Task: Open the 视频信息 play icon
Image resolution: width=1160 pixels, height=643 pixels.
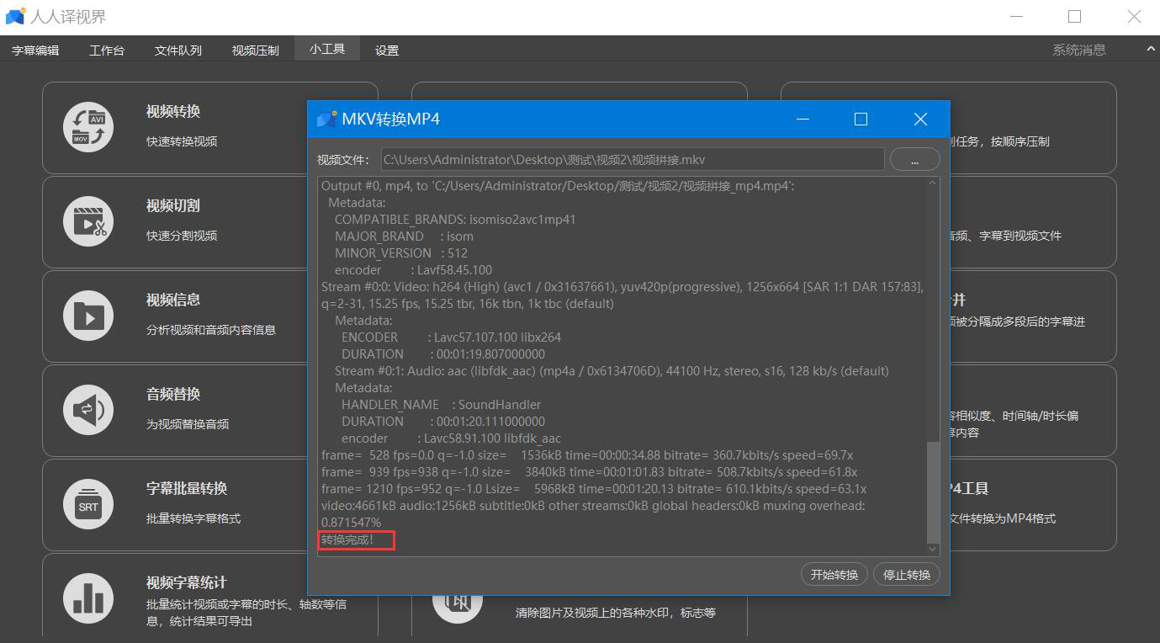Action: [88, 316]
